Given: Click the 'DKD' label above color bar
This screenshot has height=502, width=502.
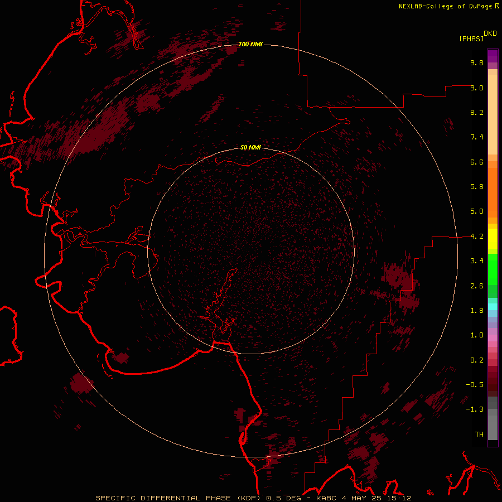Looking at the screenshot, I should pos(490,33).
